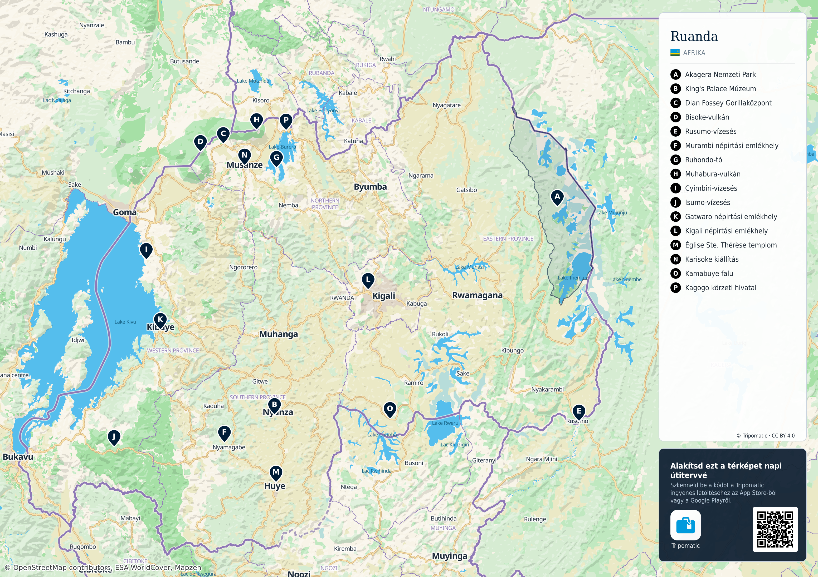Select marker D on the western border
818x577 pixels.
[201, 143]
